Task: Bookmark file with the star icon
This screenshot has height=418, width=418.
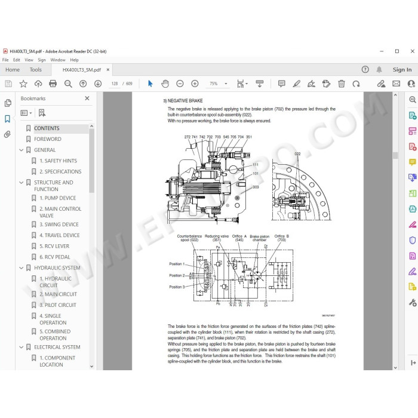Action: (x=23, y=84)
